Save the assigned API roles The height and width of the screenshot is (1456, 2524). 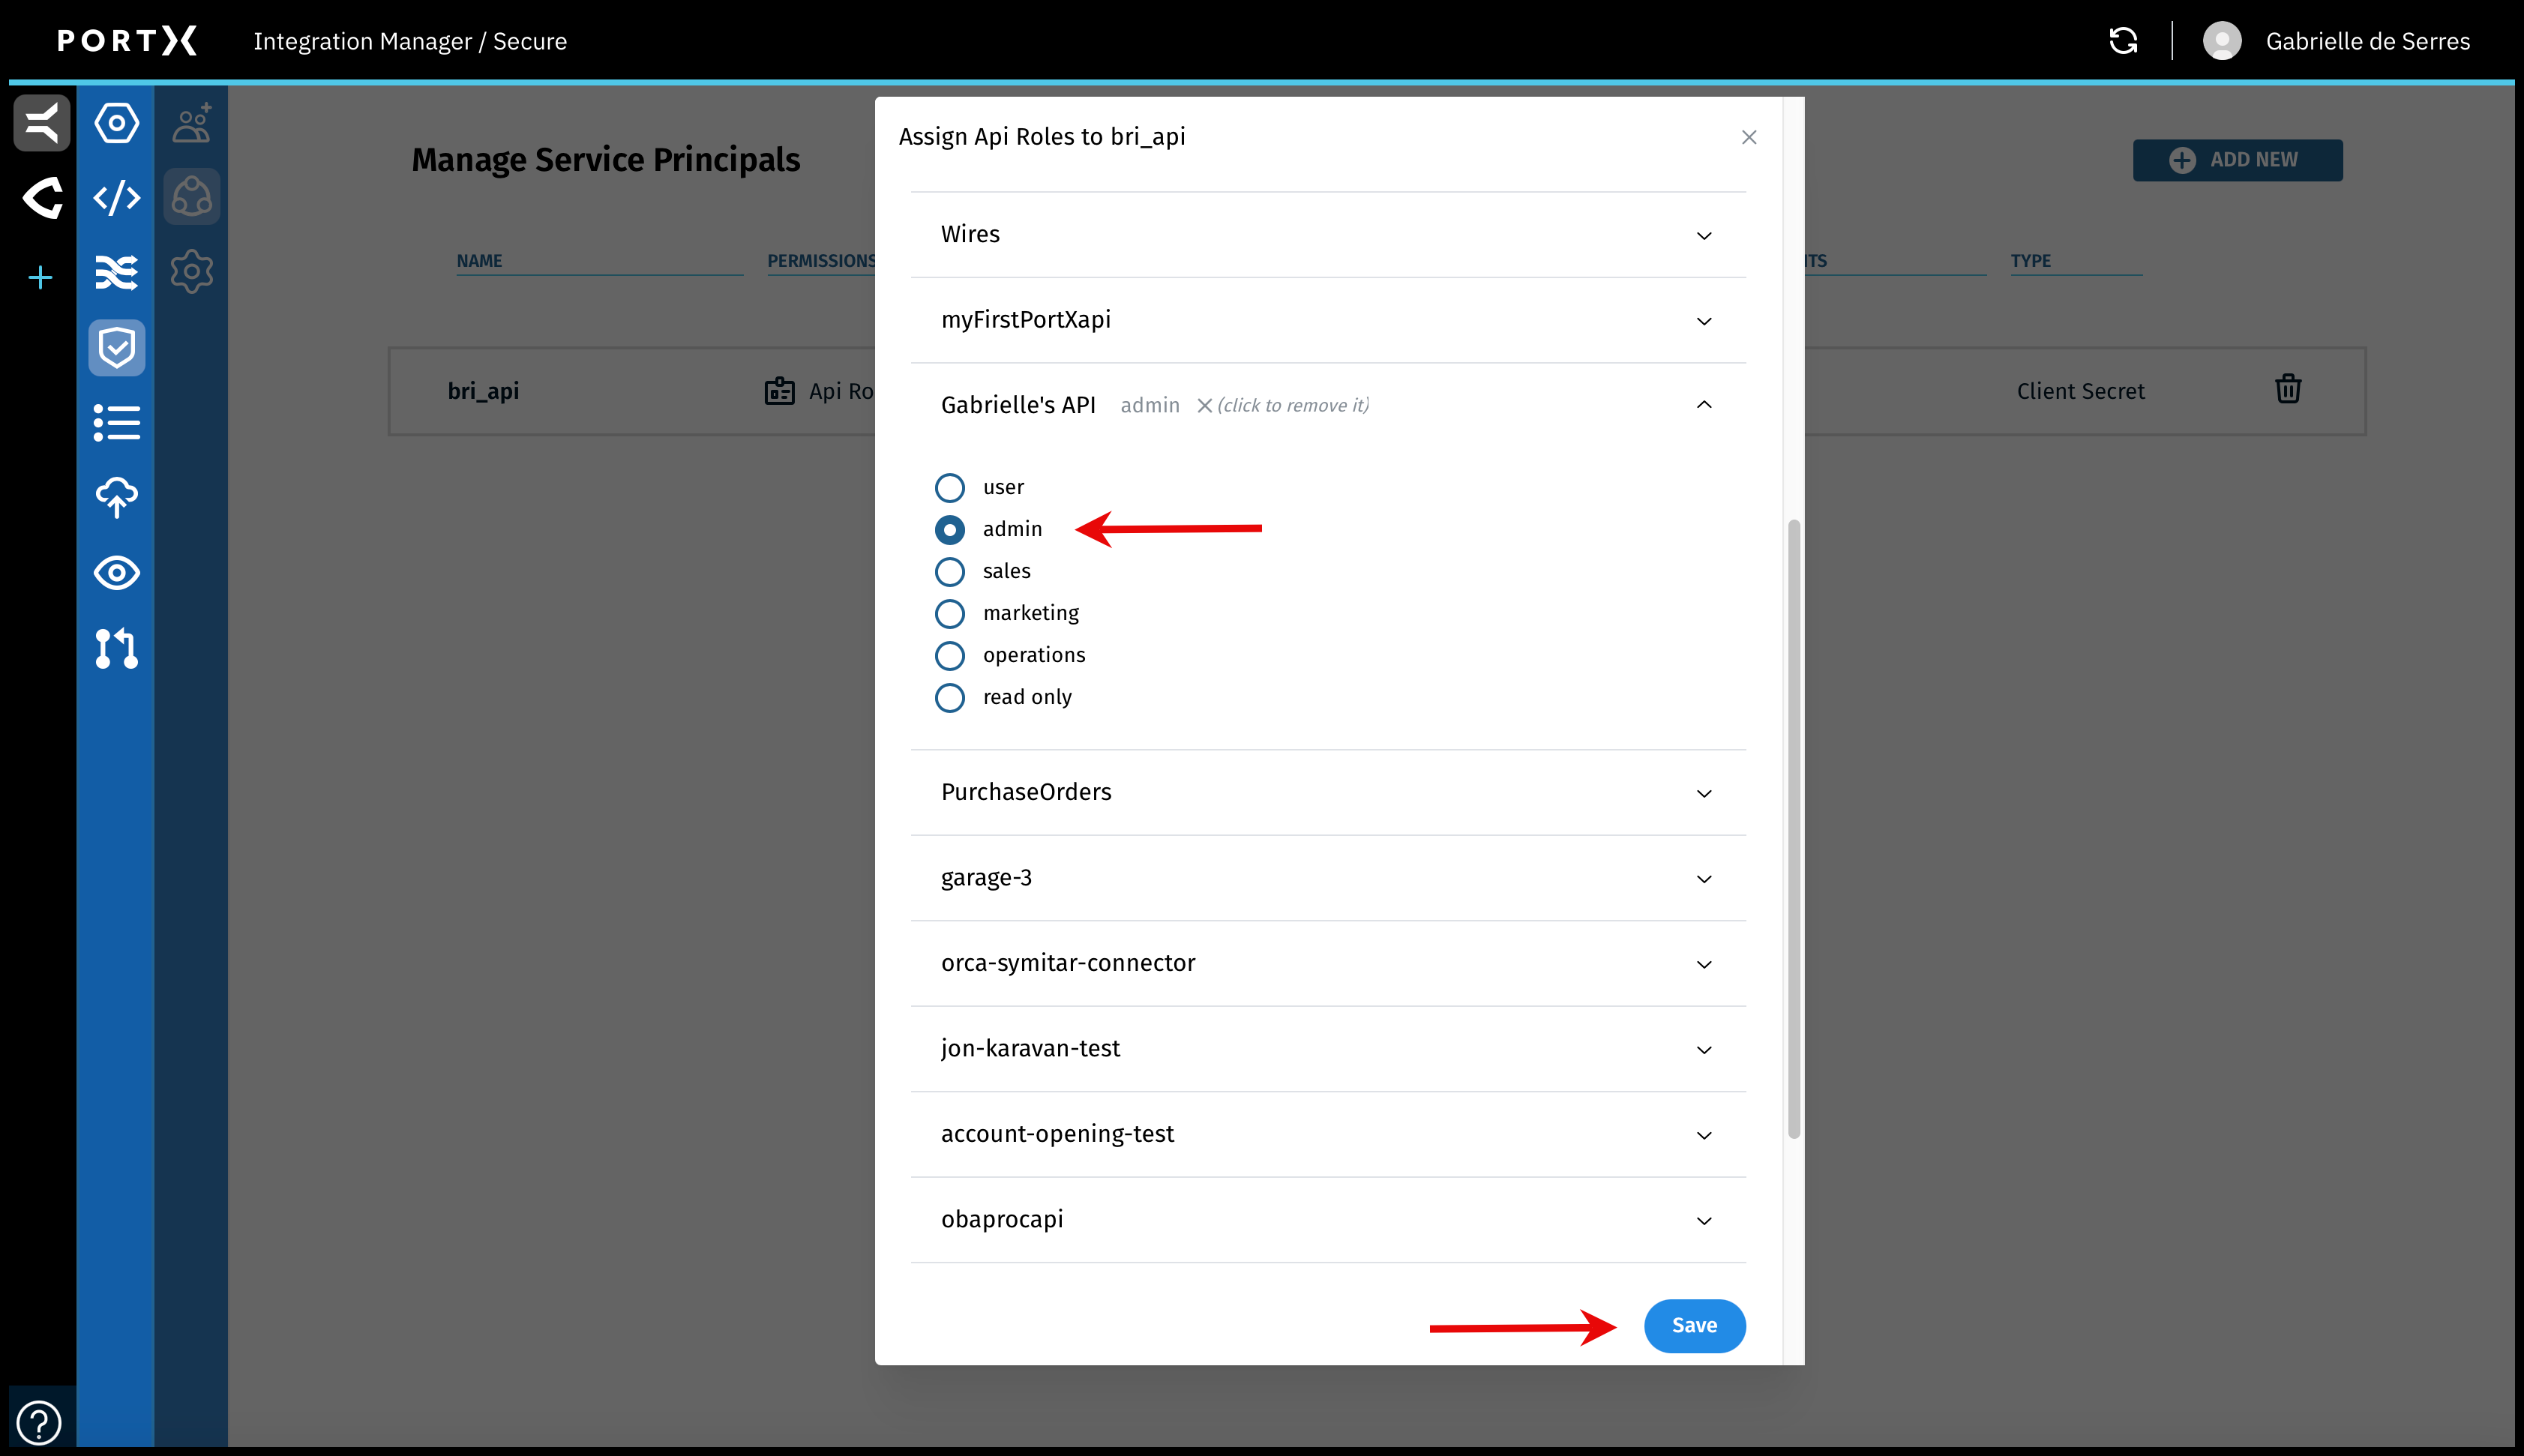[1693, 1325]
